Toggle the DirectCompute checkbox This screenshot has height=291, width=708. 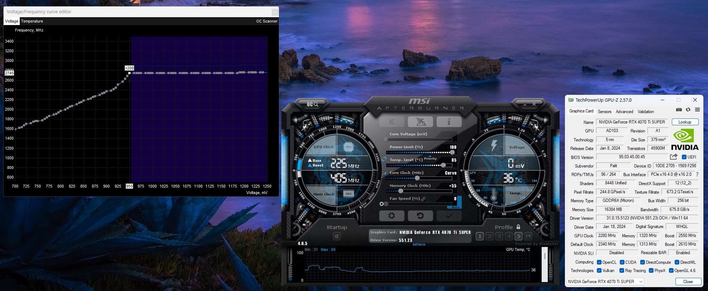643,262
